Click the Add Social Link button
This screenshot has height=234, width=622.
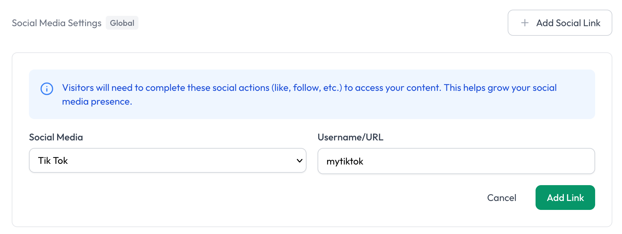point(560,23)
